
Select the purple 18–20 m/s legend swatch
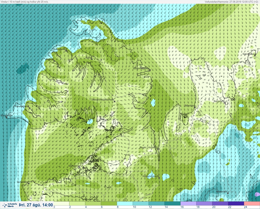(x=204, y=203)
